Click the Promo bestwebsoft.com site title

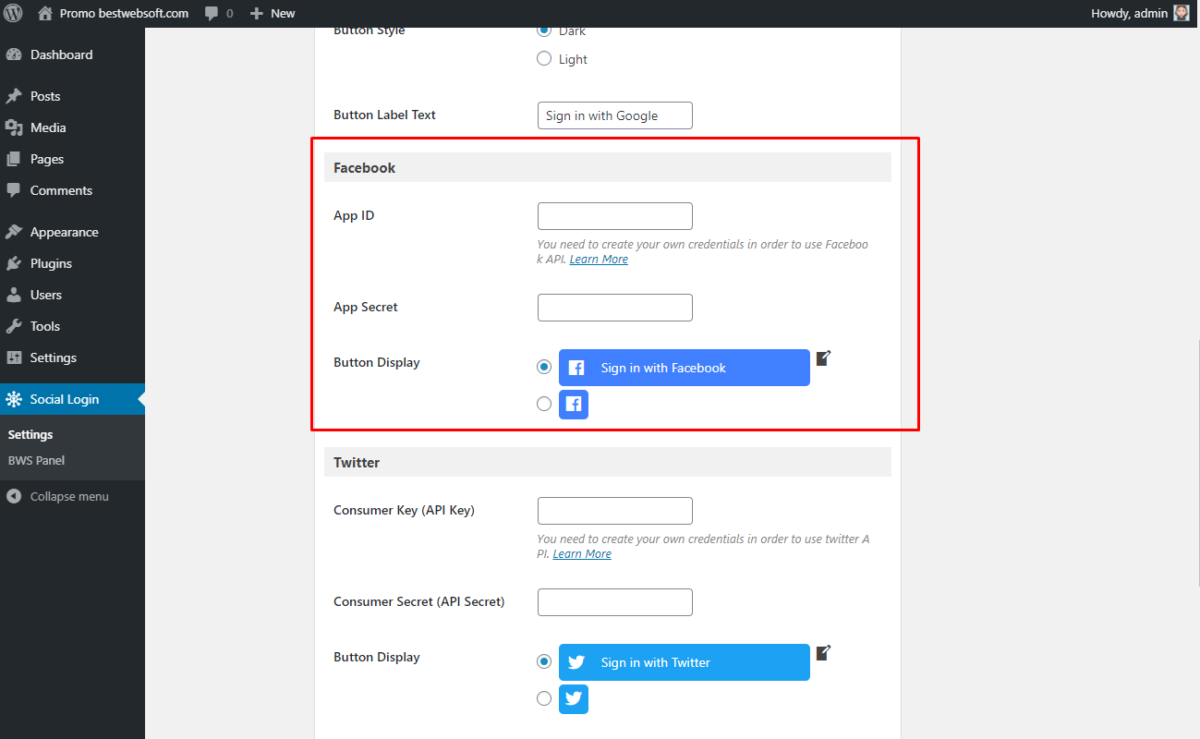pyautogui.click(x=124, y=14)
